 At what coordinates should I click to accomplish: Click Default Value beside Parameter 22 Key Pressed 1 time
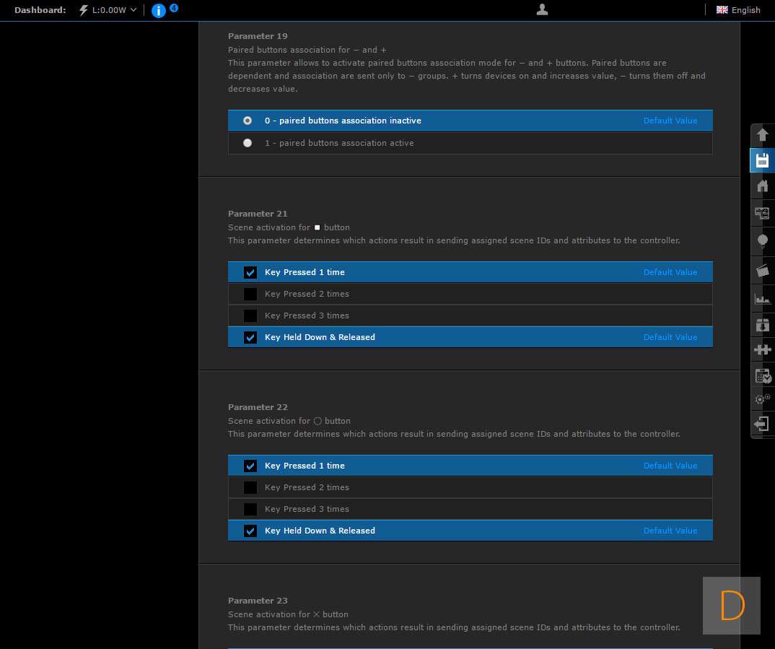[670, 466]
